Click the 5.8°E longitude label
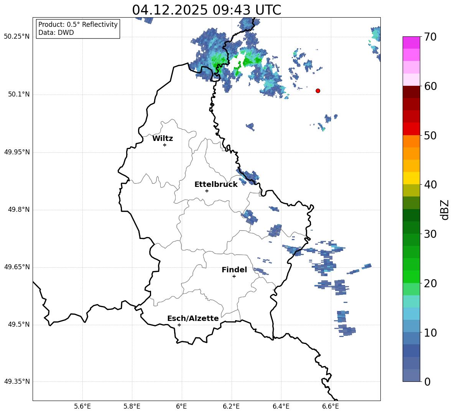454x414 pixels. point(132,406)
